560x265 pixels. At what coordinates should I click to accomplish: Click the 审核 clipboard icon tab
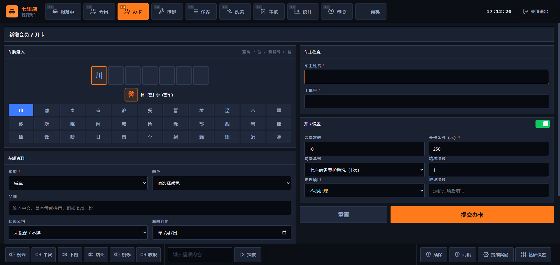click(269, 12)
